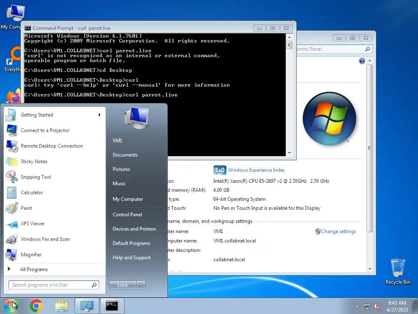Click Control Panel vertical scrollbar thumb
This screenshot has height=314, width=418.
370,148
